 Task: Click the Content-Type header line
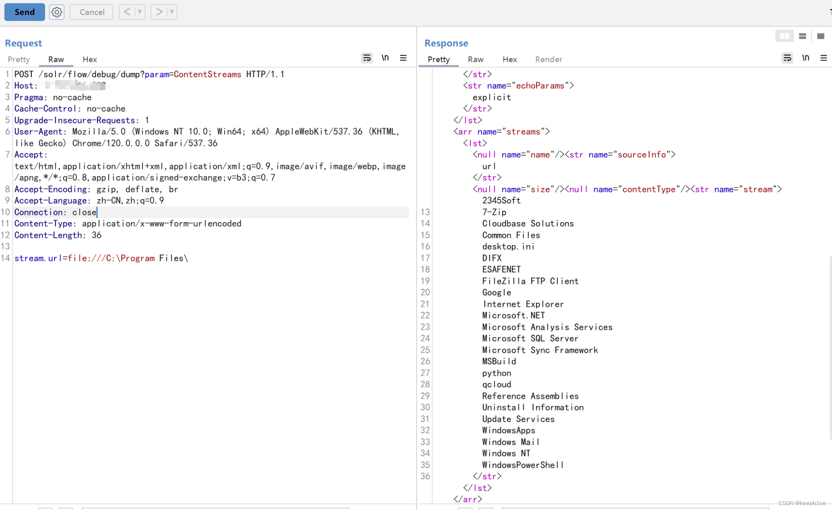128,223
